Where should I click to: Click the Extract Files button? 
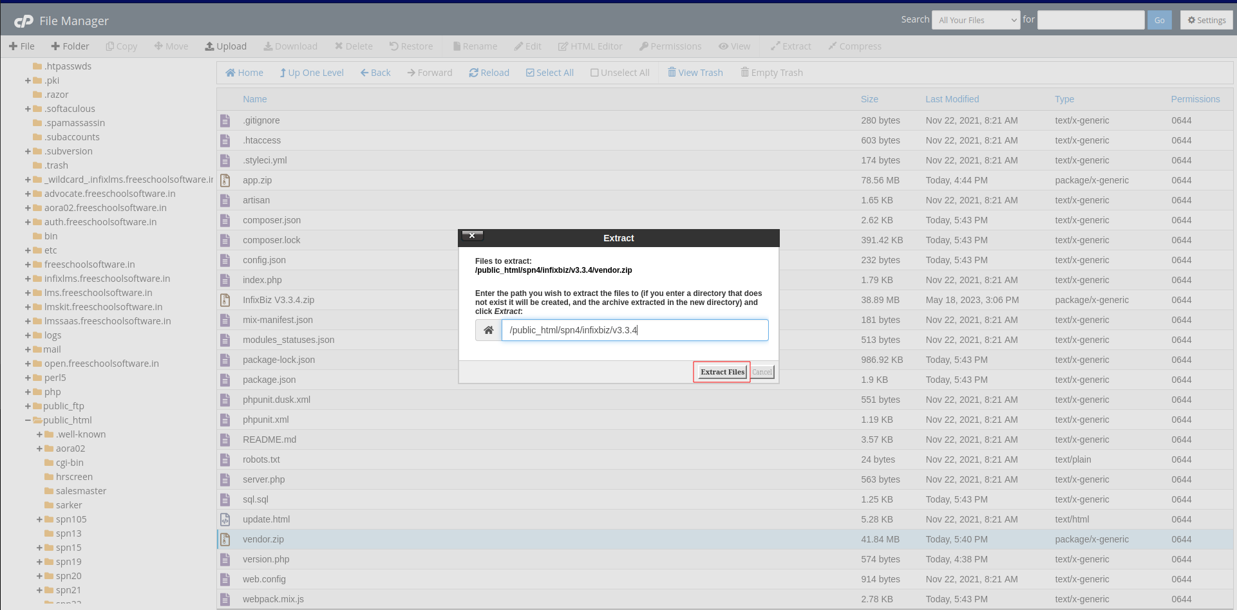point(722,372)
